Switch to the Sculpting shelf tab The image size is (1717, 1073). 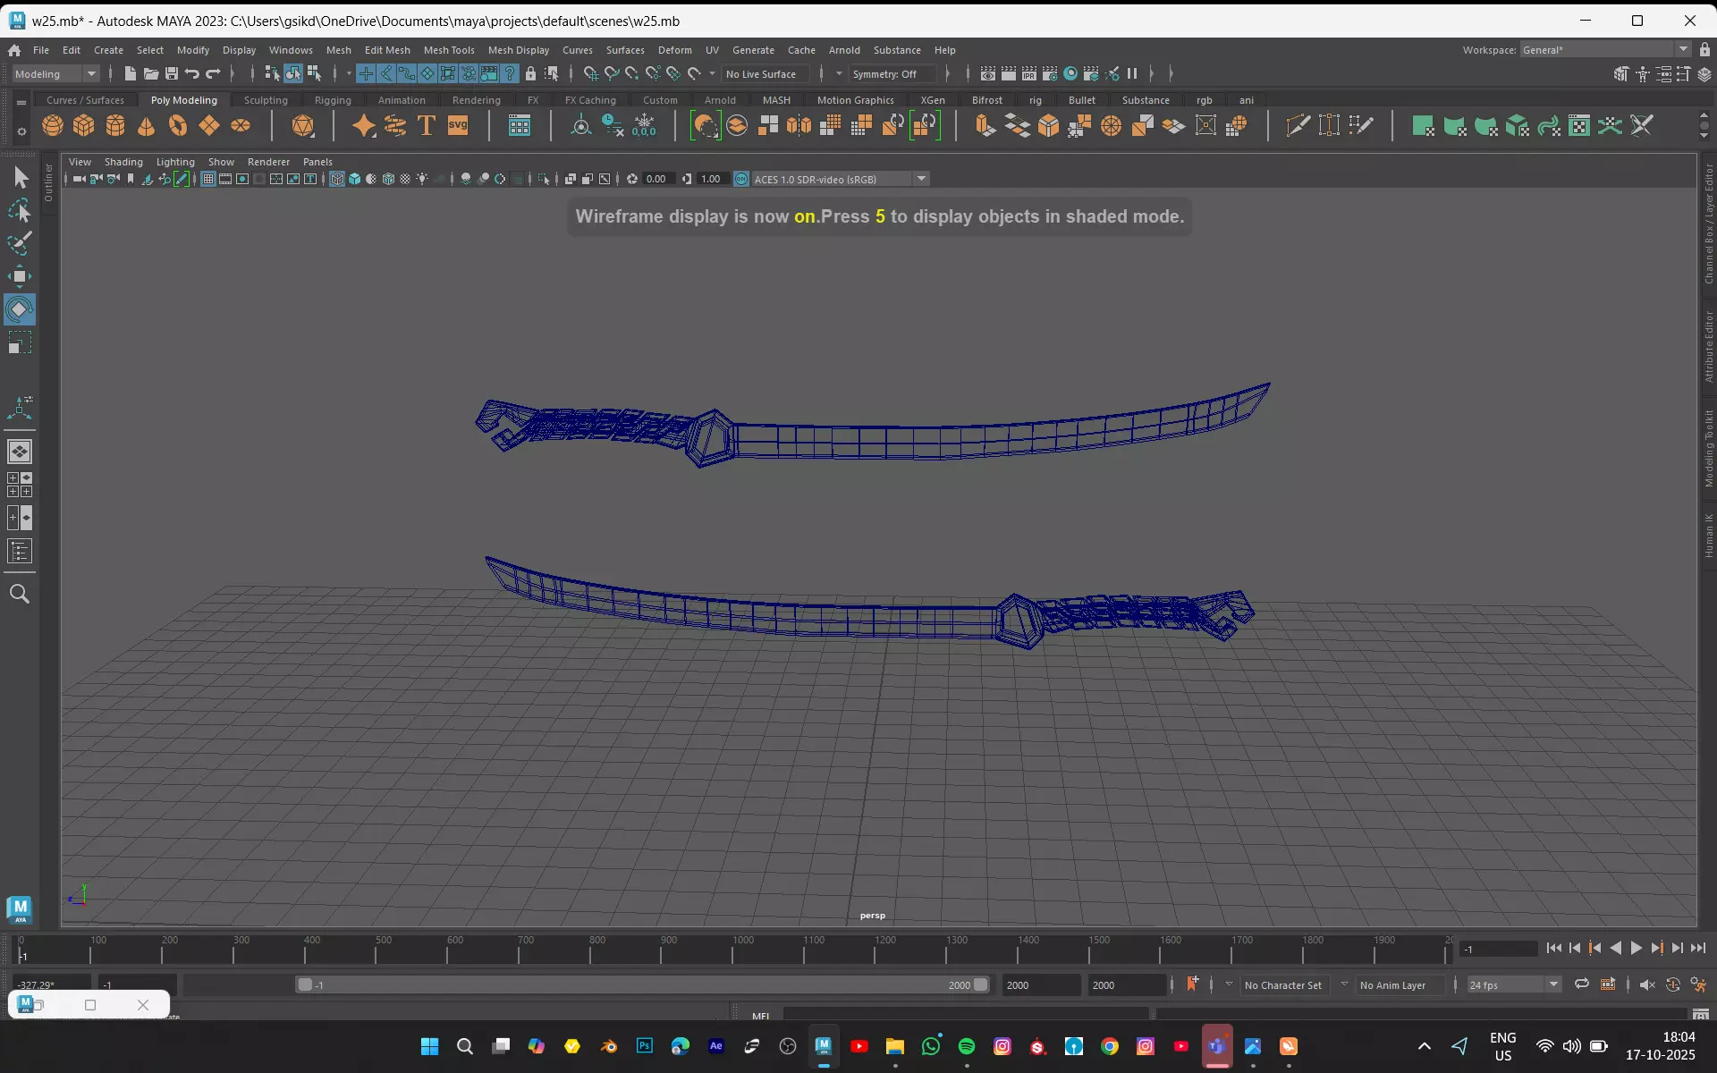click(x=266, y=100)
